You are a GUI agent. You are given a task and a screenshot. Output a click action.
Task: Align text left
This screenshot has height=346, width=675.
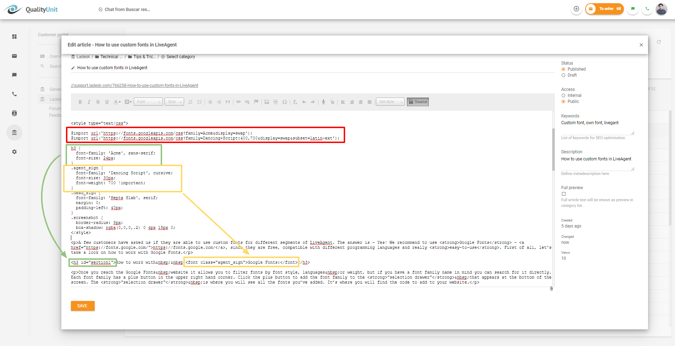(x=343, y=102)
